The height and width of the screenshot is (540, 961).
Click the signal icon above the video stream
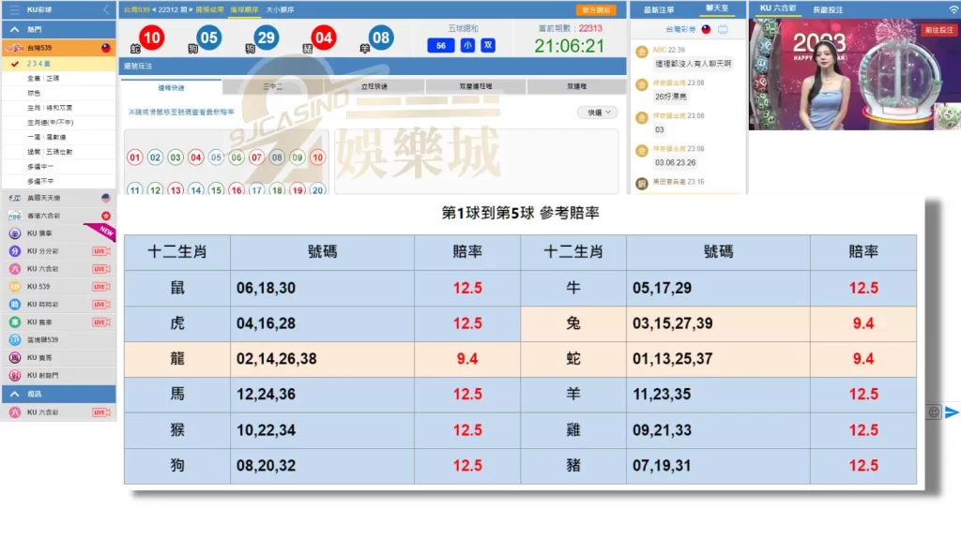952,9
